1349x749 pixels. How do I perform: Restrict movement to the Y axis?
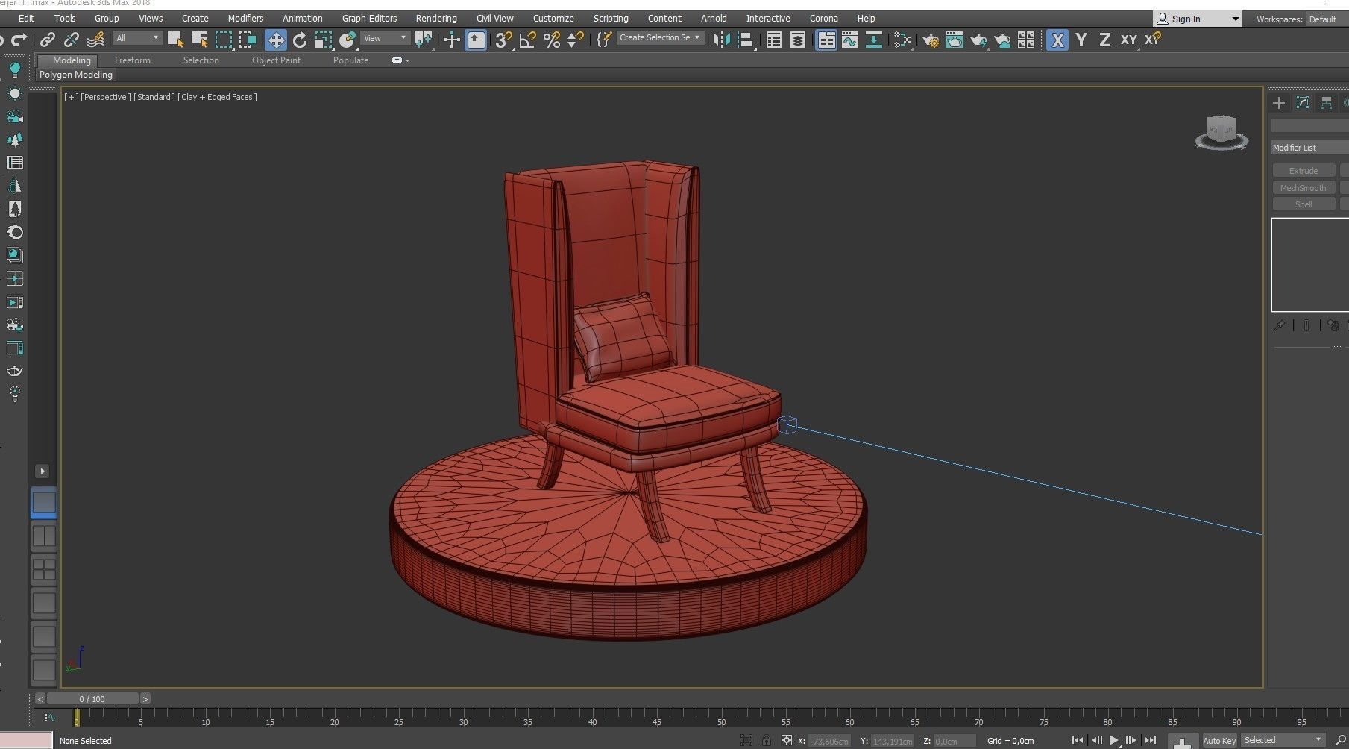click(1081, 40)
